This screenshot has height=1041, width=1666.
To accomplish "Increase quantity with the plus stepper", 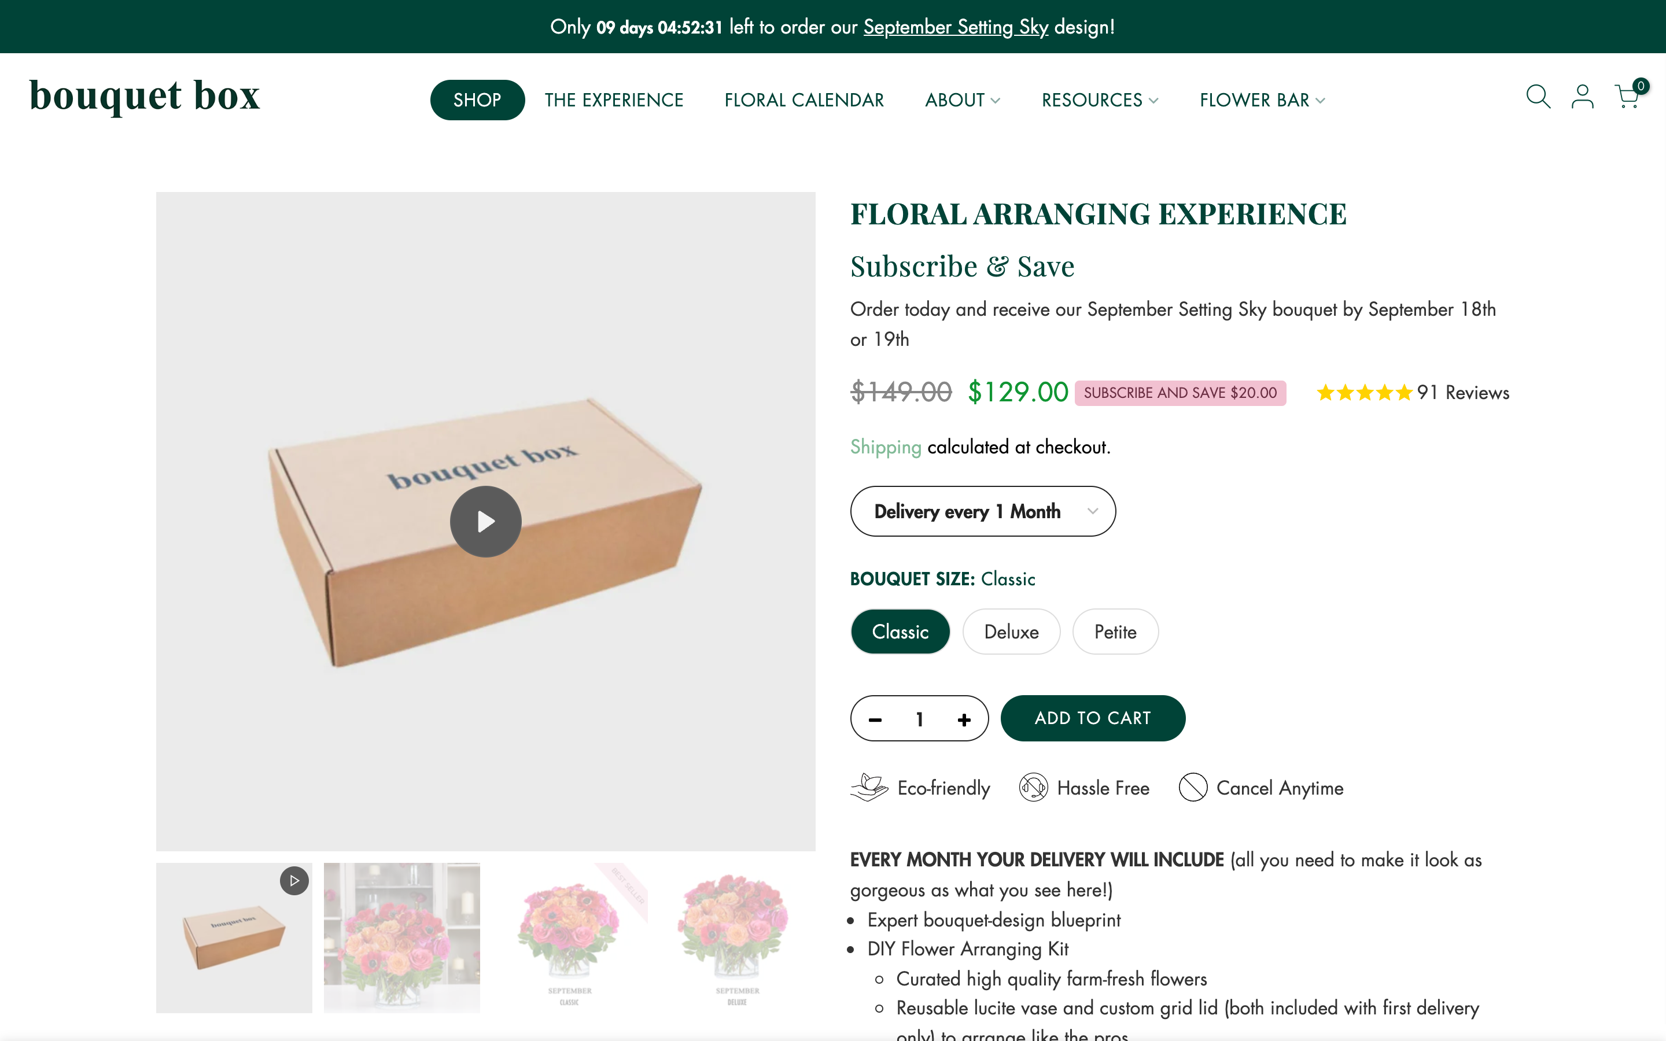I will click(x=964, y=718).
